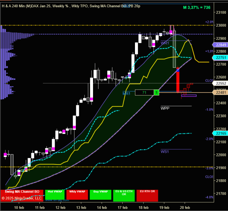Click the -1.0% weekly level label
The width and height of the screenshot is (228, 211).
click(x=209, y=110)
